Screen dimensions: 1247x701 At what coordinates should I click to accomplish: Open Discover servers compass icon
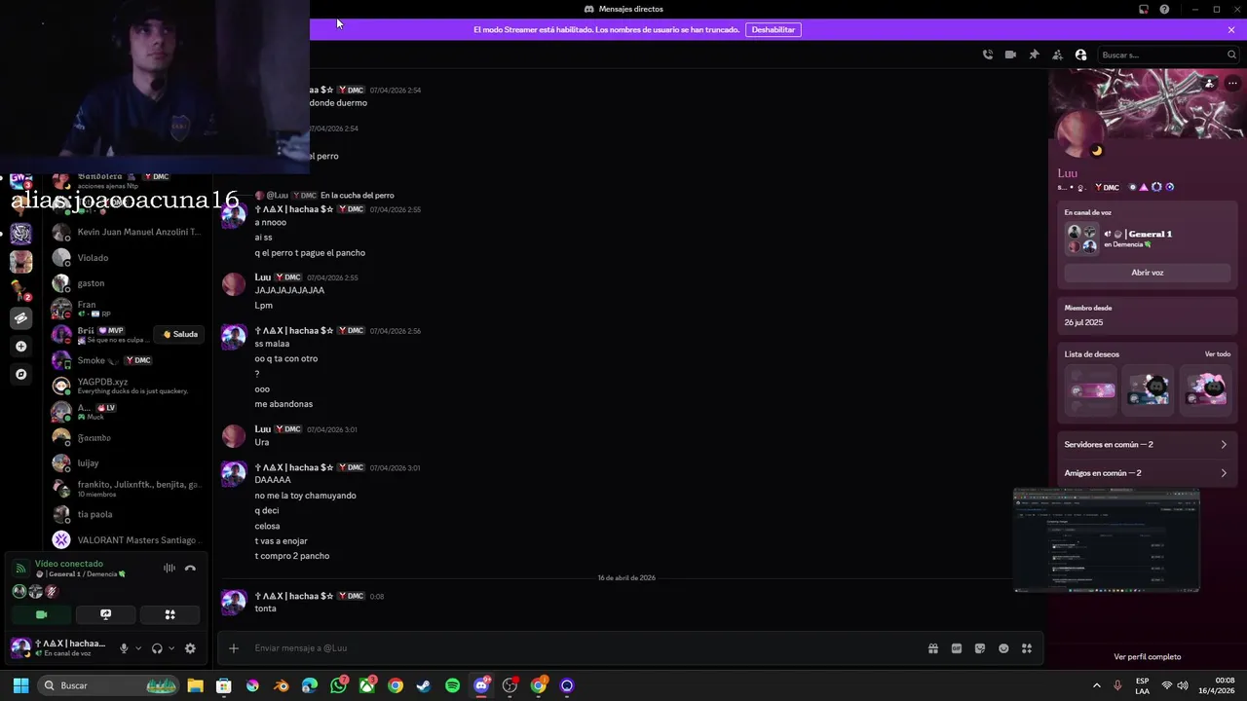(21, 374)
